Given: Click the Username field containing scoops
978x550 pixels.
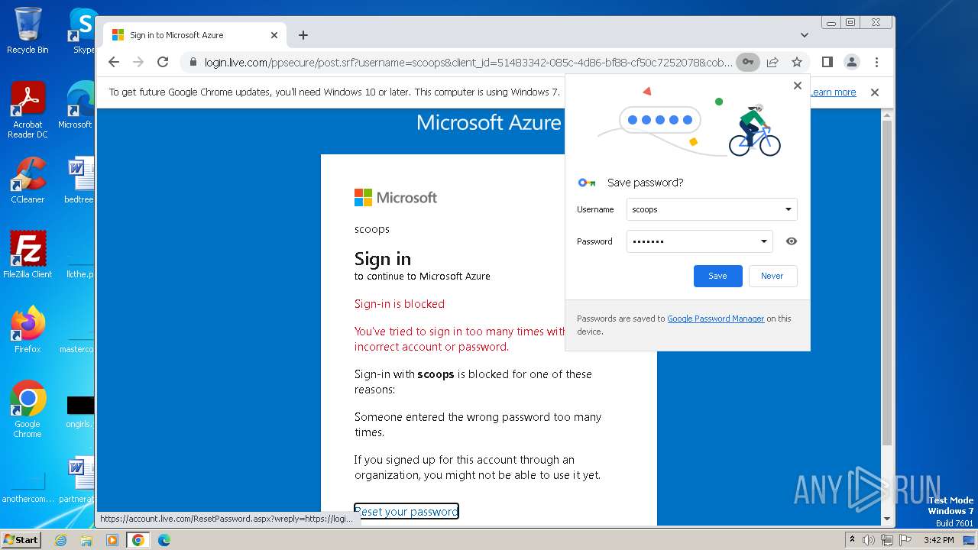Looking at the screenshot, I should tap(711, 209).
